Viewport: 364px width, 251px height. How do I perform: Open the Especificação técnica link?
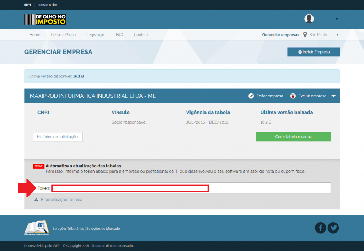(x=61, y=200)
